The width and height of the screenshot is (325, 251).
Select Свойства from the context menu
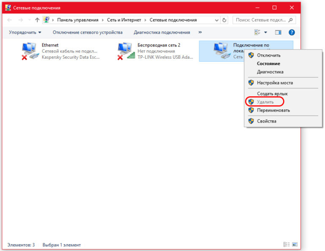[267, 121]
